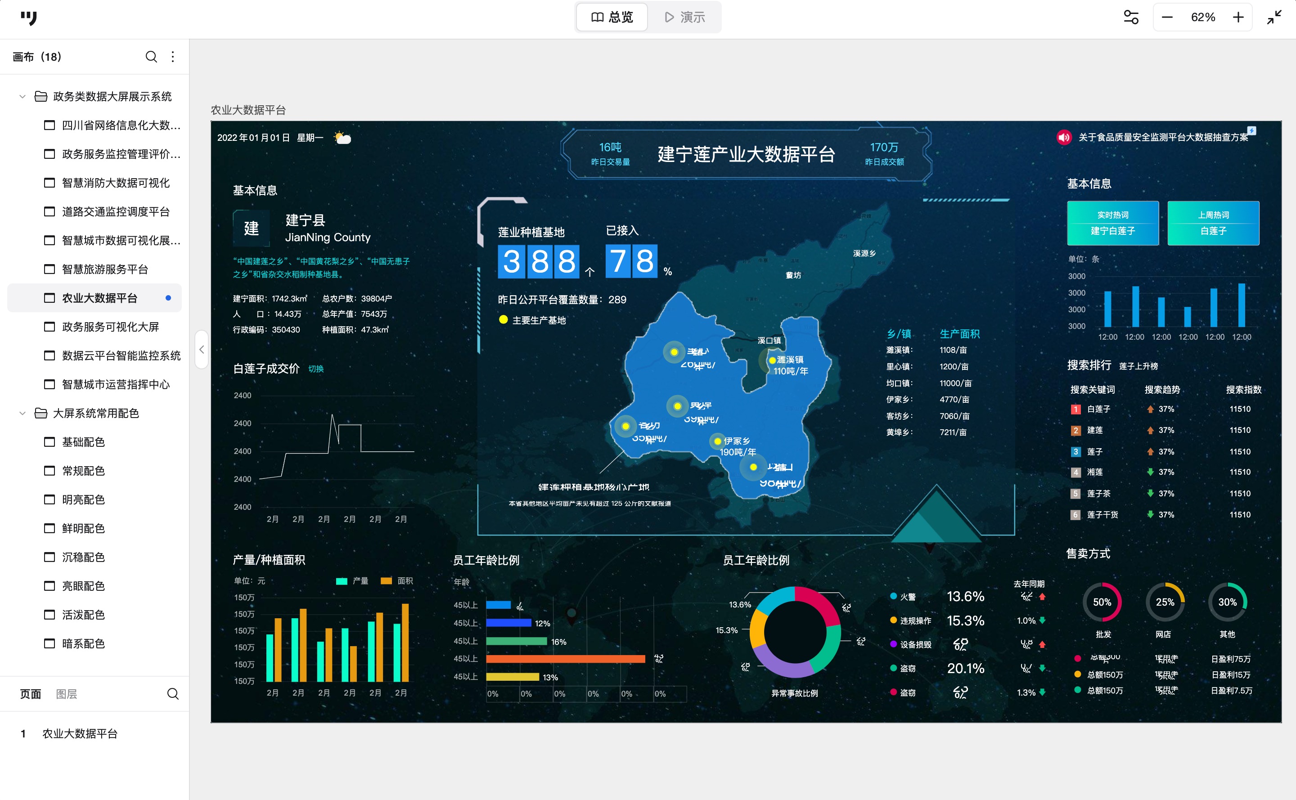Select 鲜明配色 canvas
The height and width of the screenshot is (800, 1296).
[94, 529]
